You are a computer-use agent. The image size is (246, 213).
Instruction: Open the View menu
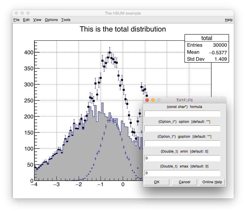click(37, 20)
